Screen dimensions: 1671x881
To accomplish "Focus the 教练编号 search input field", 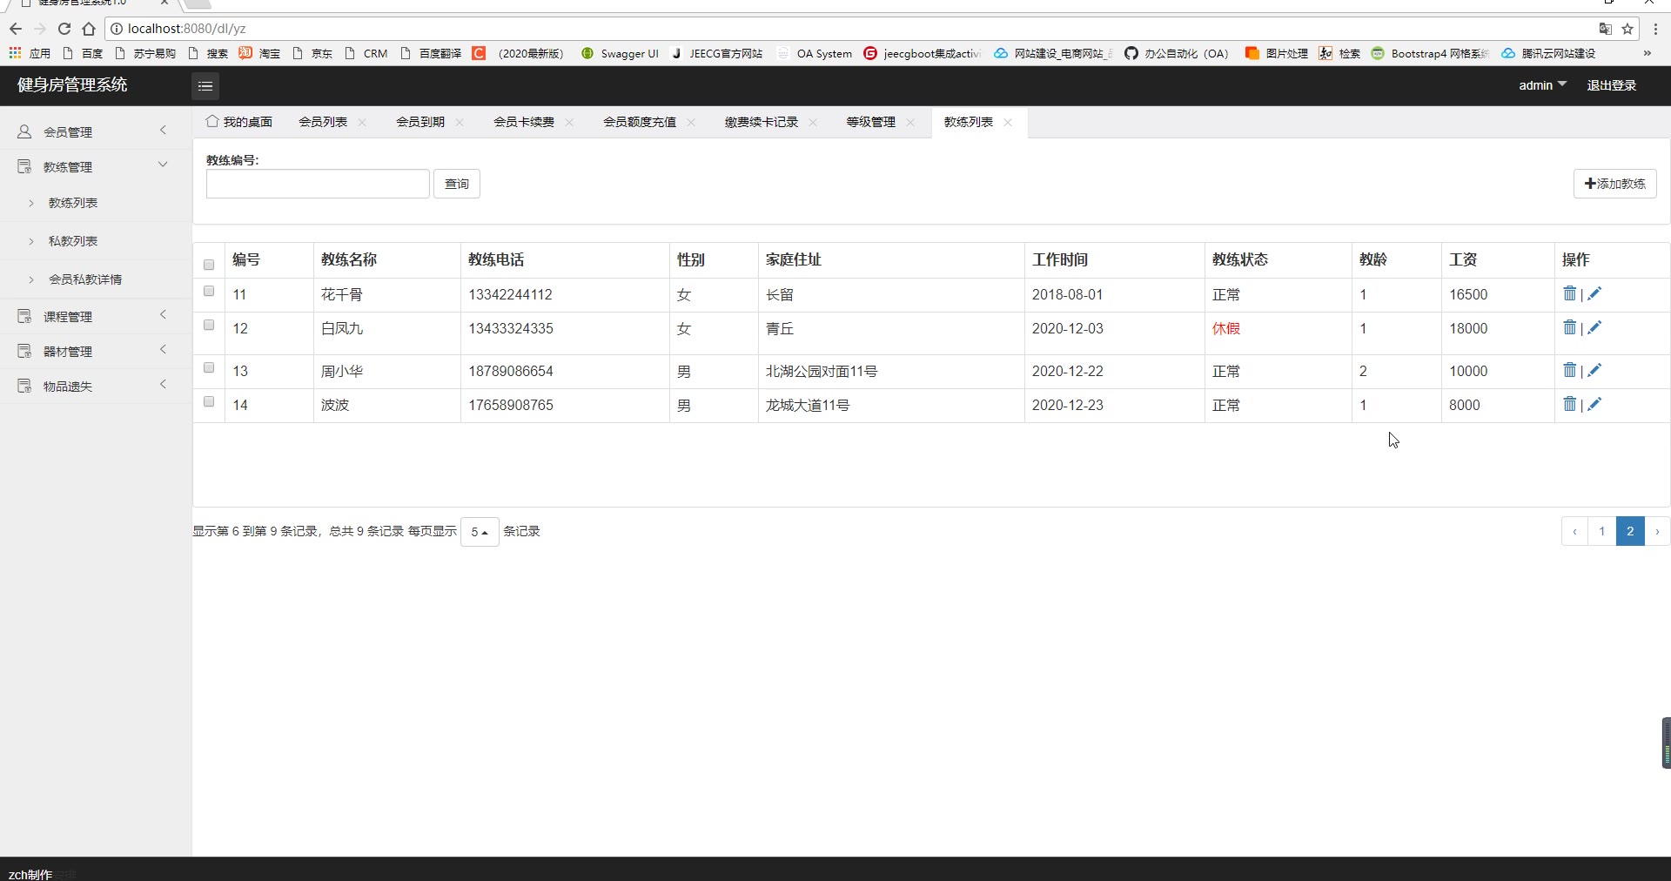I will pyautogui.click(x=318, y=184).
